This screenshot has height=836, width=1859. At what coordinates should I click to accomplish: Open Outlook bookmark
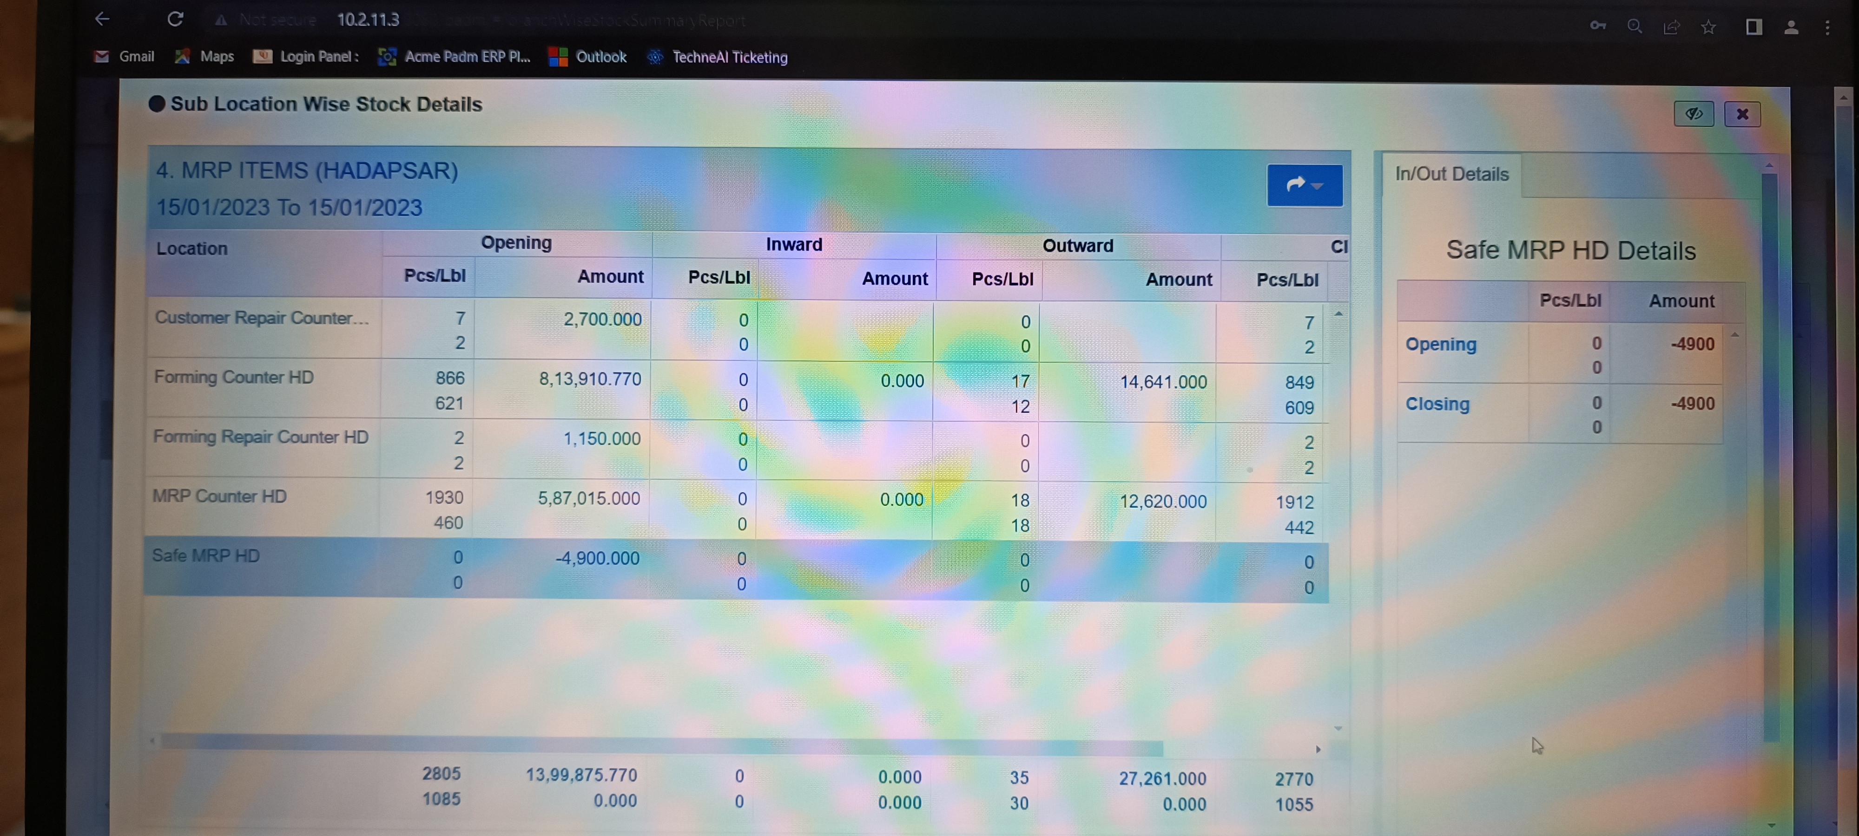click(x=587, y=57)
